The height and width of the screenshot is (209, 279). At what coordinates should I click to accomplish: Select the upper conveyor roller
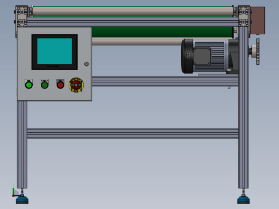tap(133, 11)
